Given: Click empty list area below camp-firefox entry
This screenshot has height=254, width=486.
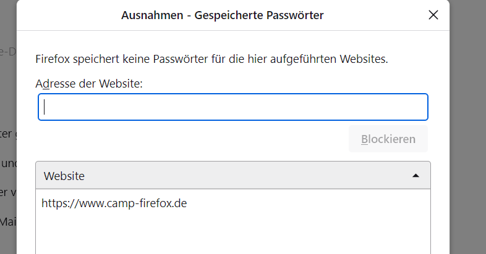Looking at the screenshot, I should tap(232, 234).
